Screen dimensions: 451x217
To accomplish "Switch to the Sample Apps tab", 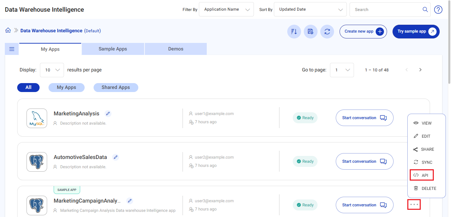I will click(x=113, y=49).
